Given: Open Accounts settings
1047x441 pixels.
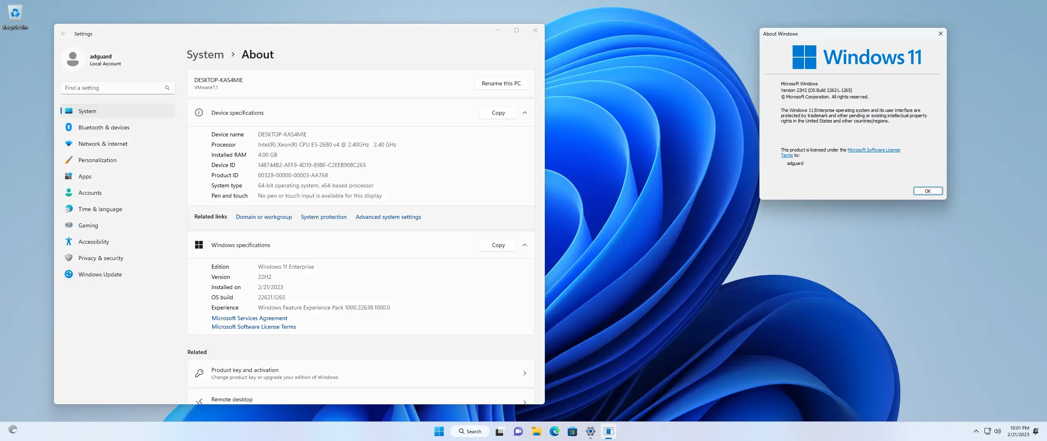Looking at the screenshot, I should pyautogui.click(x=90, y=192).
